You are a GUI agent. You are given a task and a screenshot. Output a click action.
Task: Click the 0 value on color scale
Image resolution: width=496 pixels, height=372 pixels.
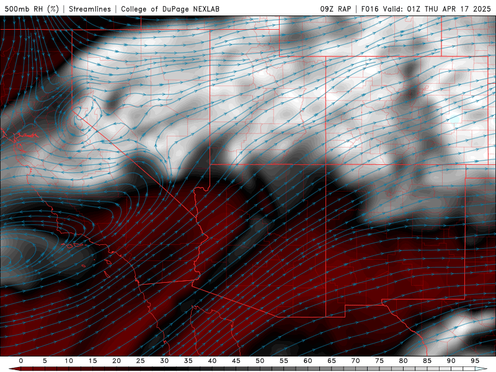21,361
